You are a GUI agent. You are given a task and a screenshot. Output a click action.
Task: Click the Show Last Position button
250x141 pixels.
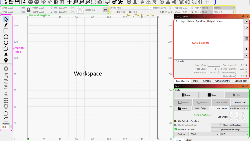coord(230,125)
